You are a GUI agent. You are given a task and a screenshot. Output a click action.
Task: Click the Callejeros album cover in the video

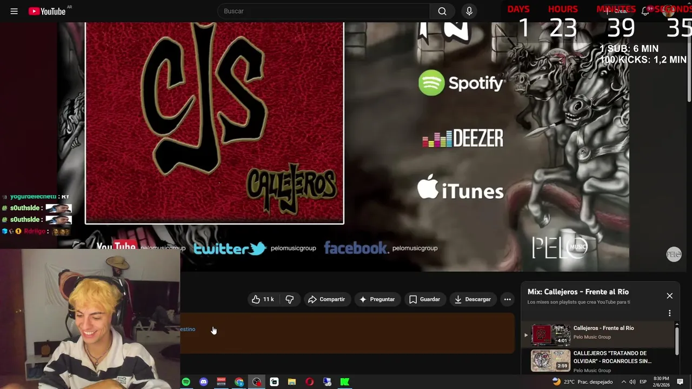215,123
